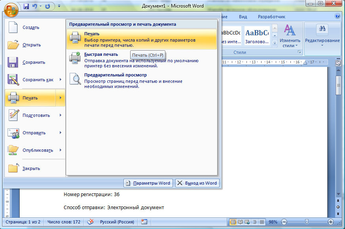Click the open folder icon next to Открыть
Screen dimensions: 345x229
click(x=13, y=44)
